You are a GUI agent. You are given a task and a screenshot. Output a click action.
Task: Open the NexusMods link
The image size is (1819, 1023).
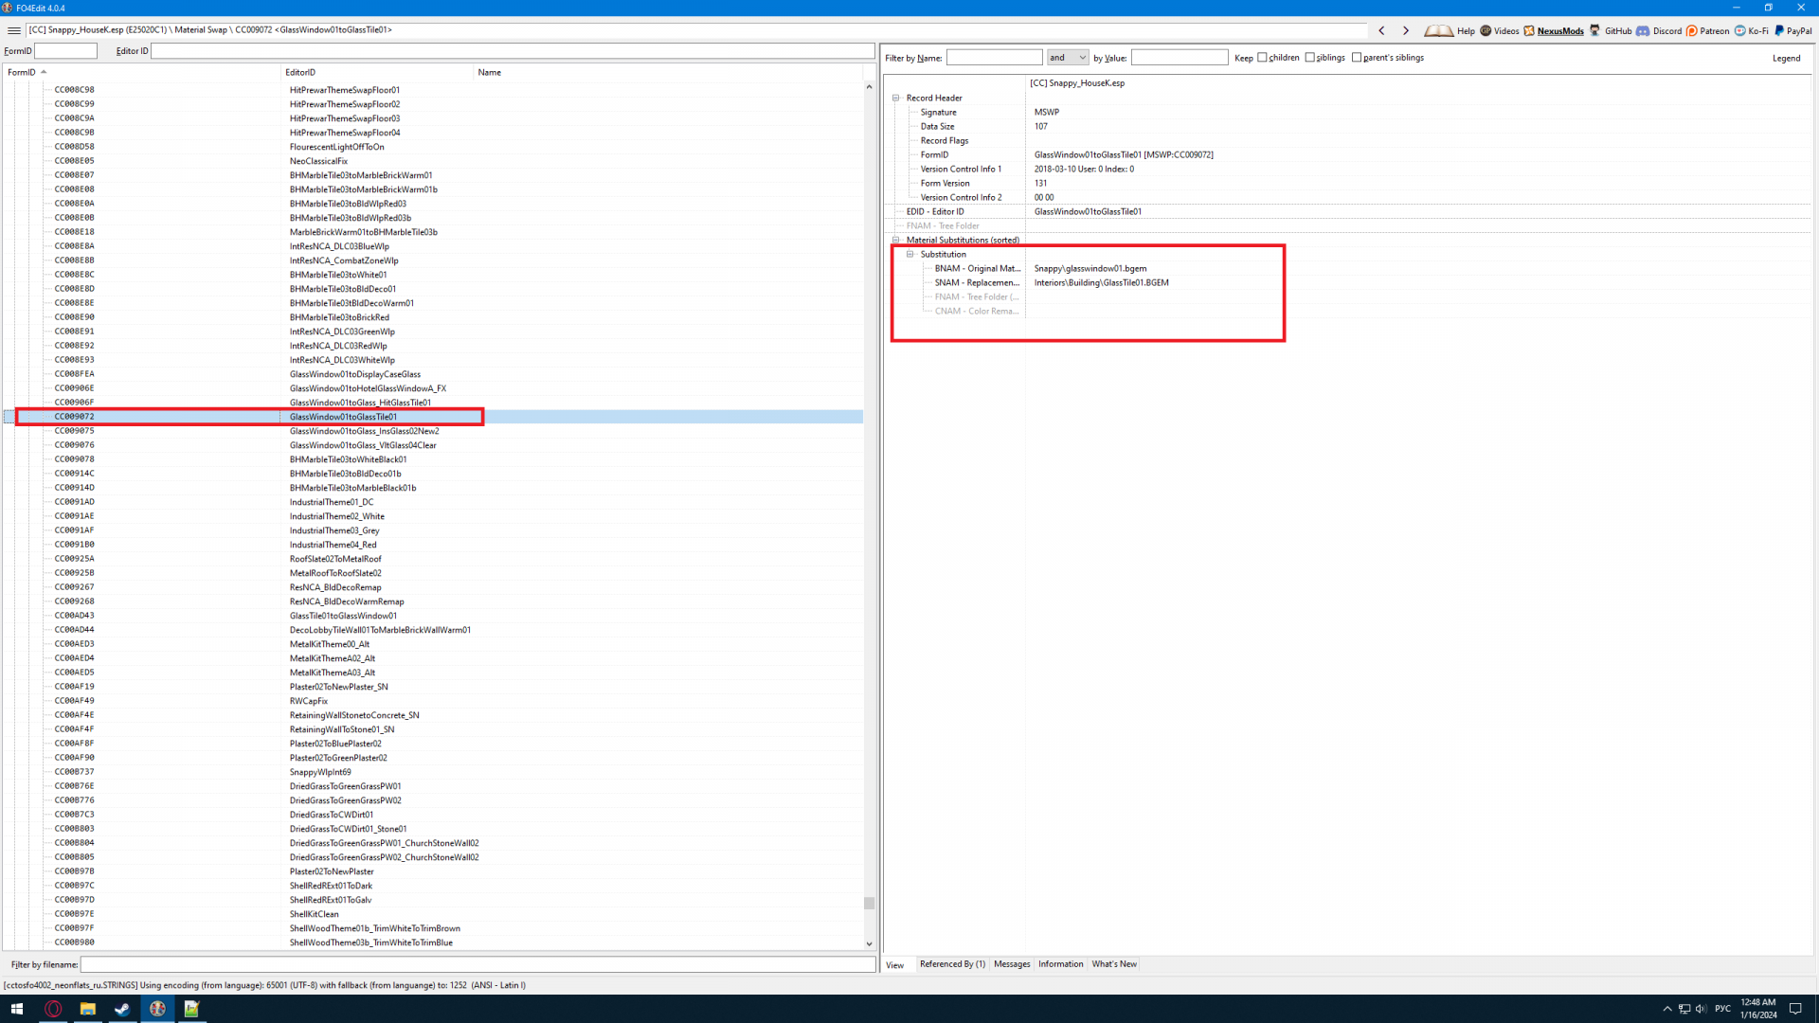1559,30
